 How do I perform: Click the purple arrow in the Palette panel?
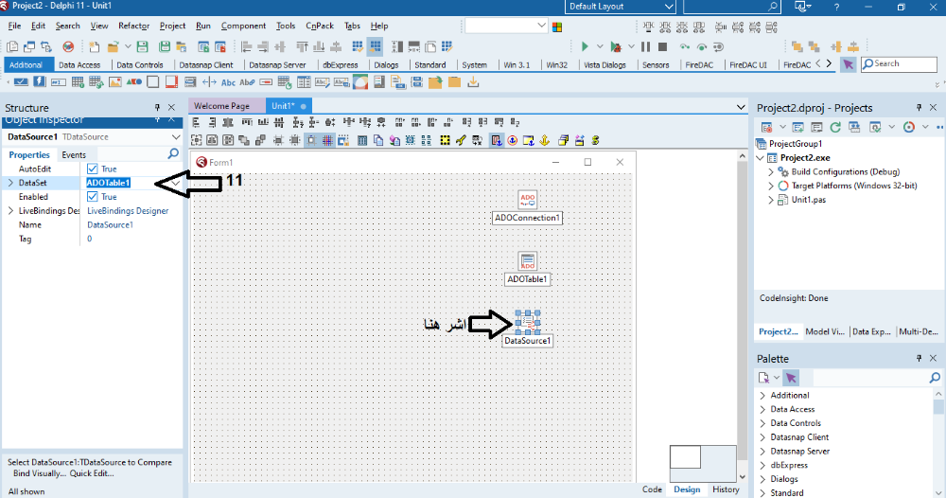pos(791,378)
